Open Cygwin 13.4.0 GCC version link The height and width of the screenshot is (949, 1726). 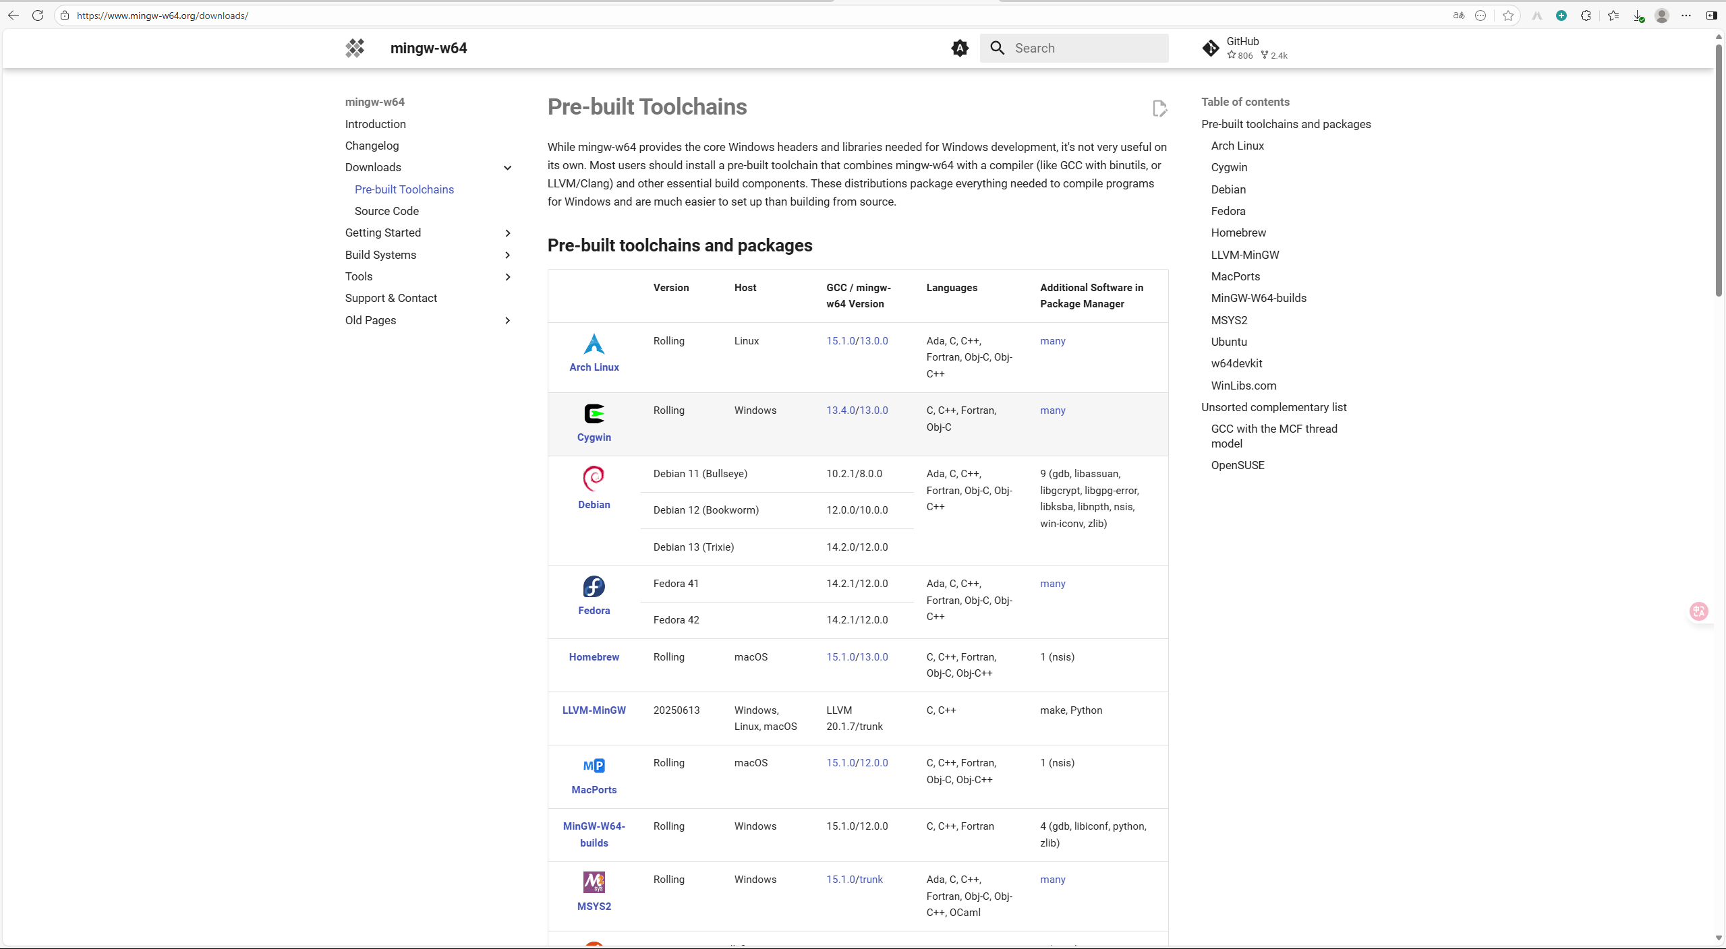[x=840, y=410]
